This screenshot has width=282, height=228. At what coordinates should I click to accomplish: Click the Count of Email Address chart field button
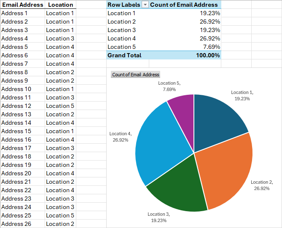pos(136,75)
